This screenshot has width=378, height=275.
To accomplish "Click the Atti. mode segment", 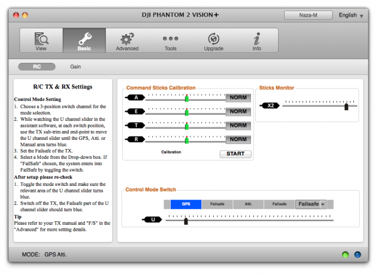I will pyautogui.click(x=248, y=204).
